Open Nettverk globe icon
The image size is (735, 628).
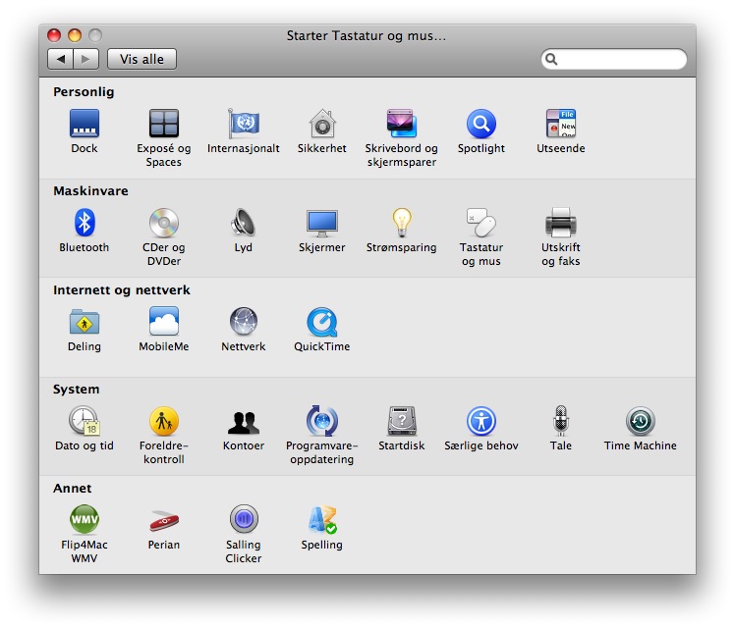pyautogui.click(x=244, y=322)
